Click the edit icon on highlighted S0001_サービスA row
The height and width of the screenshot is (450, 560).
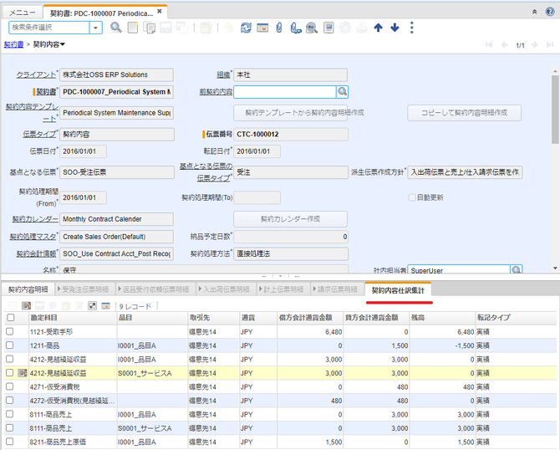23,373
